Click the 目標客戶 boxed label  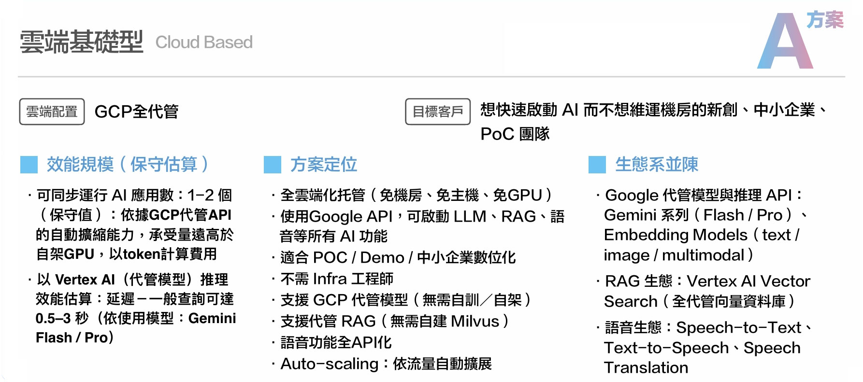[x=438, y=112]
